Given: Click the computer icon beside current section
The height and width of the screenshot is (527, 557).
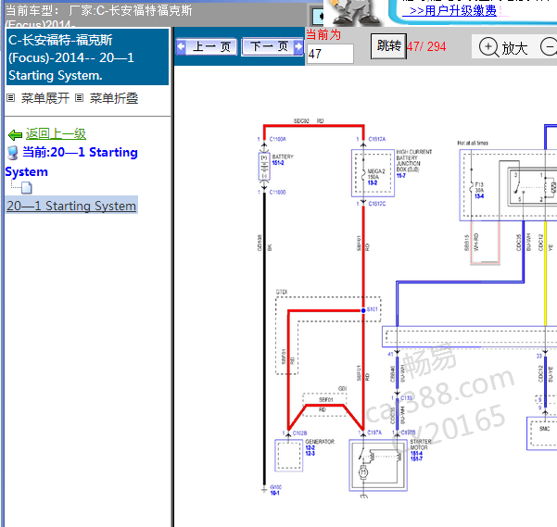Looking at the screenshot, I should (x=13, y=153).
